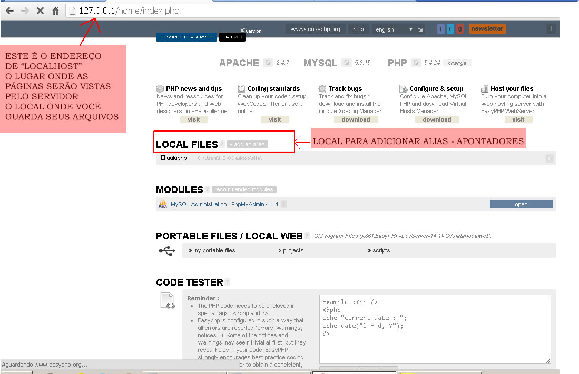This screenshot has height=374, width=579.
Task: Click the USB portable files icon
Action: 168,251
